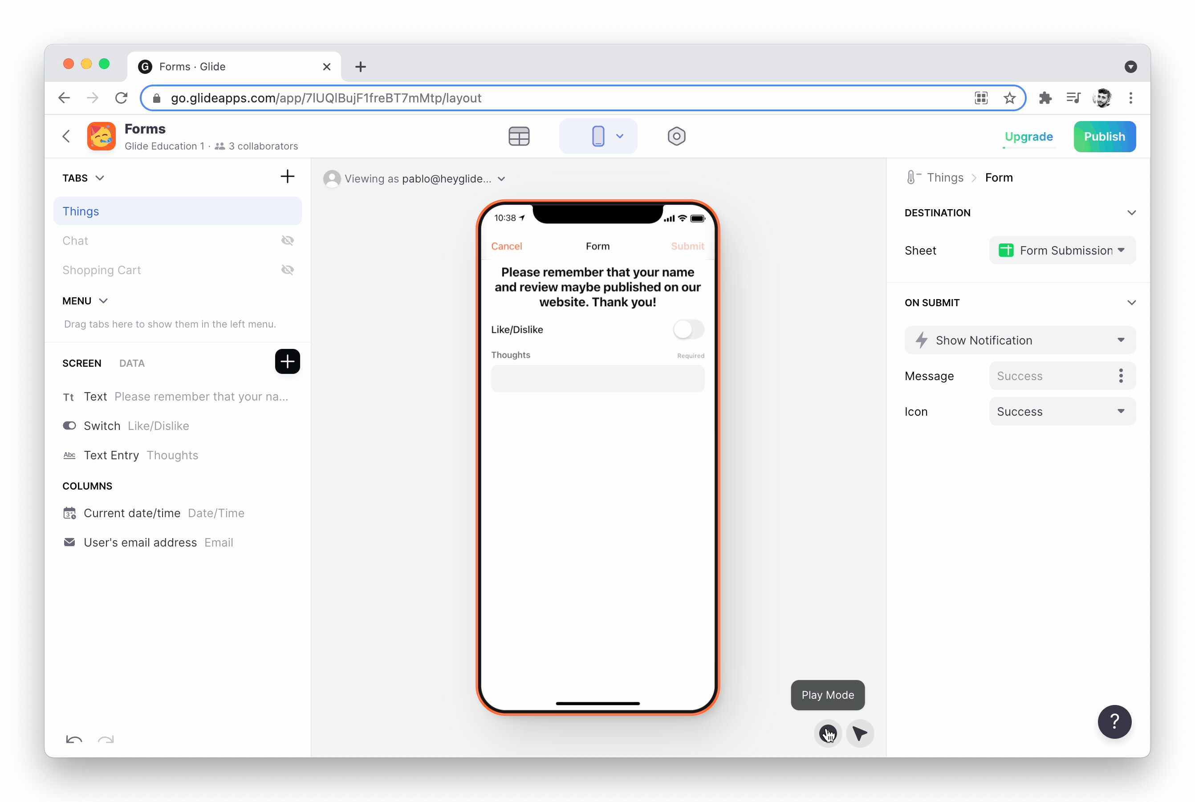Click browser Back arrow
Screen dimensions: 1195x802
[64, 98]
